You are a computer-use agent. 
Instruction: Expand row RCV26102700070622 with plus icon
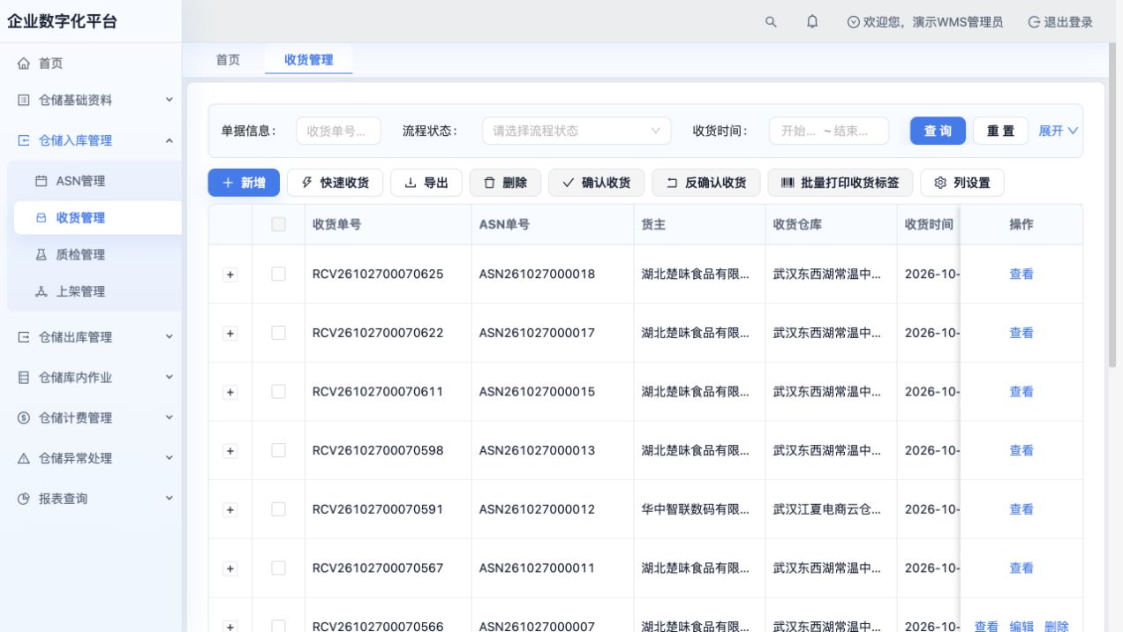point(230,334)
